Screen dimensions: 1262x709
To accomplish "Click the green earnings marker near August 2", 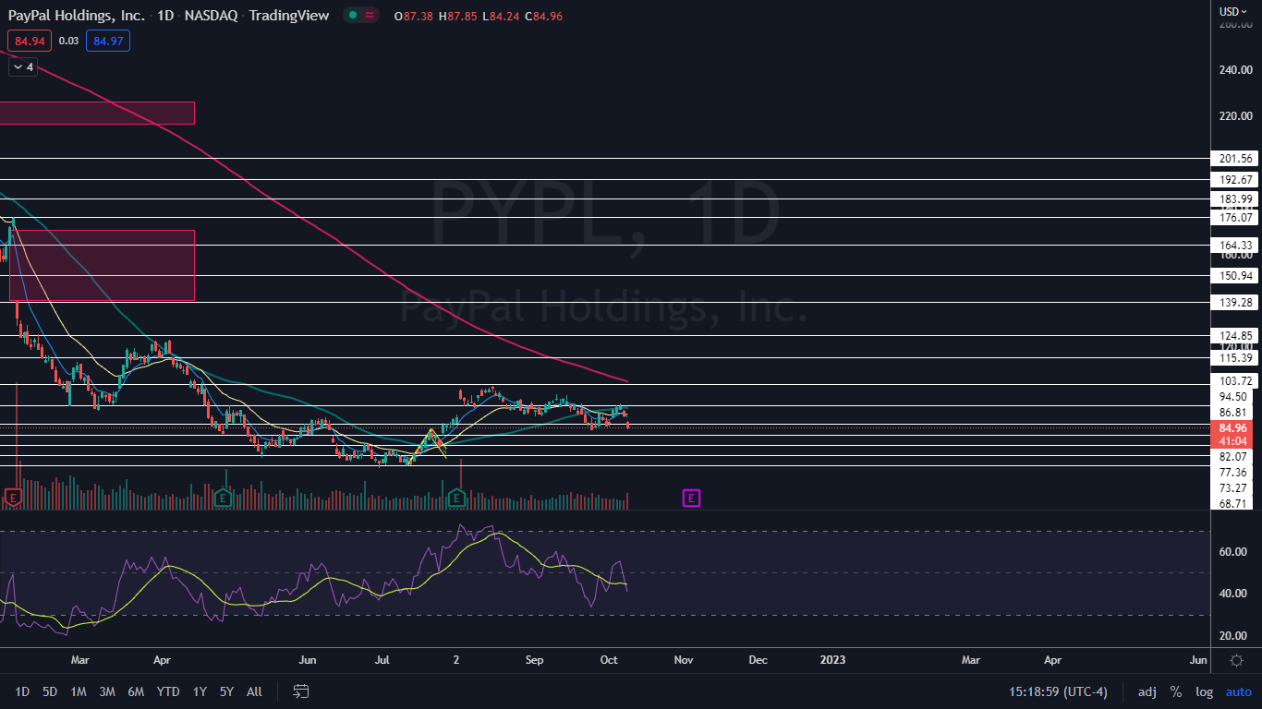I will click(x=455, y=499).
